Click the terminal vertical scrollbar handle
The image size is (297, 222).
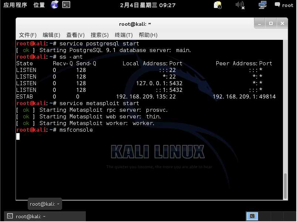click(285, 186)
